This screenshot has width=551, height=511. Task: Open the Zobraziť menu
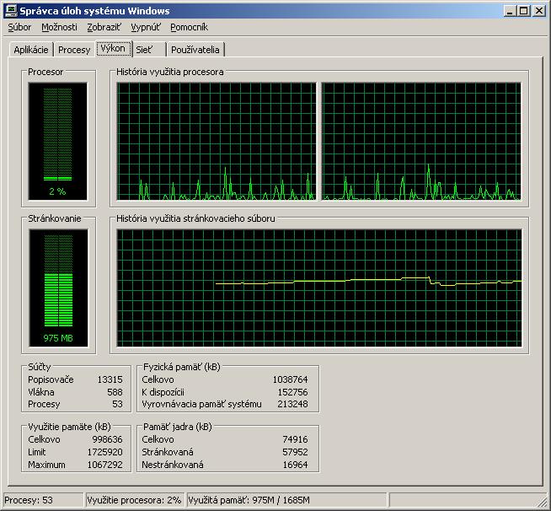coord(104,27)
